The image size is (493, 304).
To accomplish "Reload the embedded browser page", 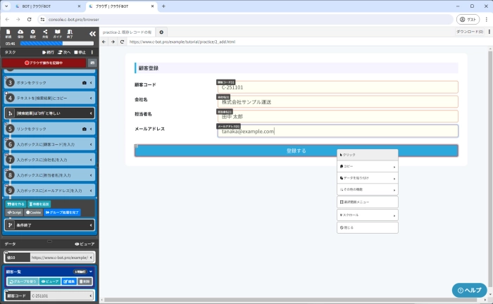I will [123, 42].
